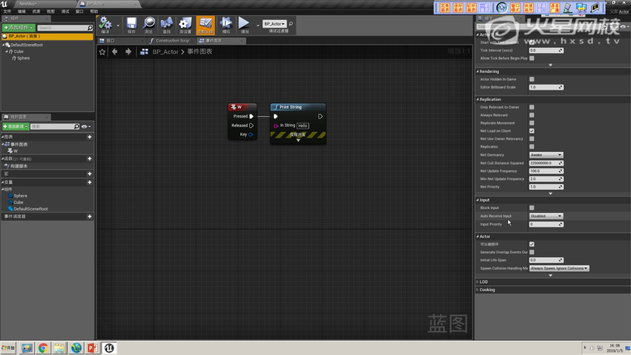Click the favorite star icon beside breadcrumb
Screen dimensions: 631x355
click(x=103, y=51)
